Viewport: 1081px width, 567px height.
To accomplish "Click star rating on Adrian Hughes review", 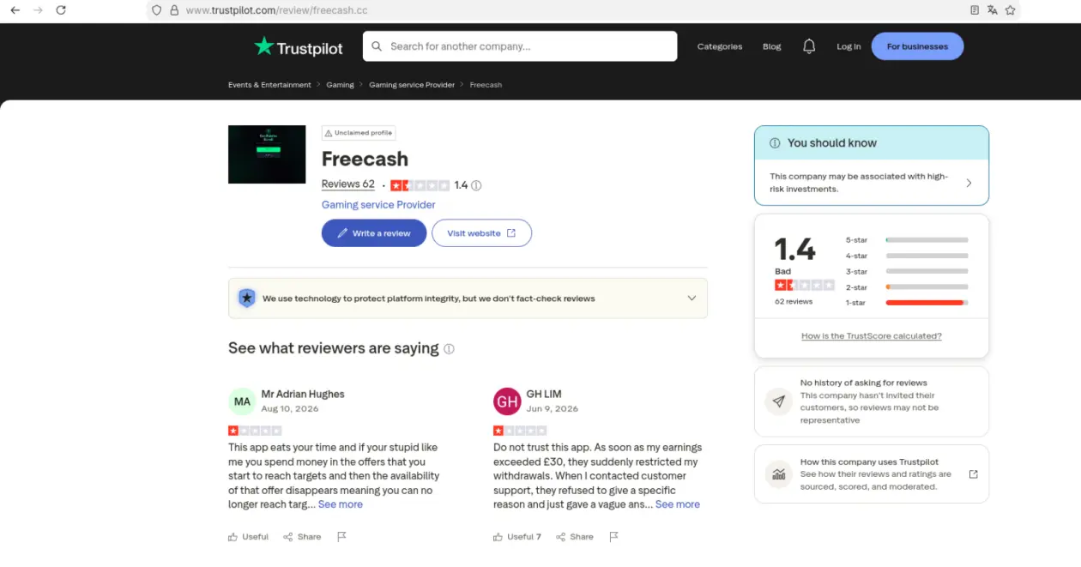I will click(255, 431).
